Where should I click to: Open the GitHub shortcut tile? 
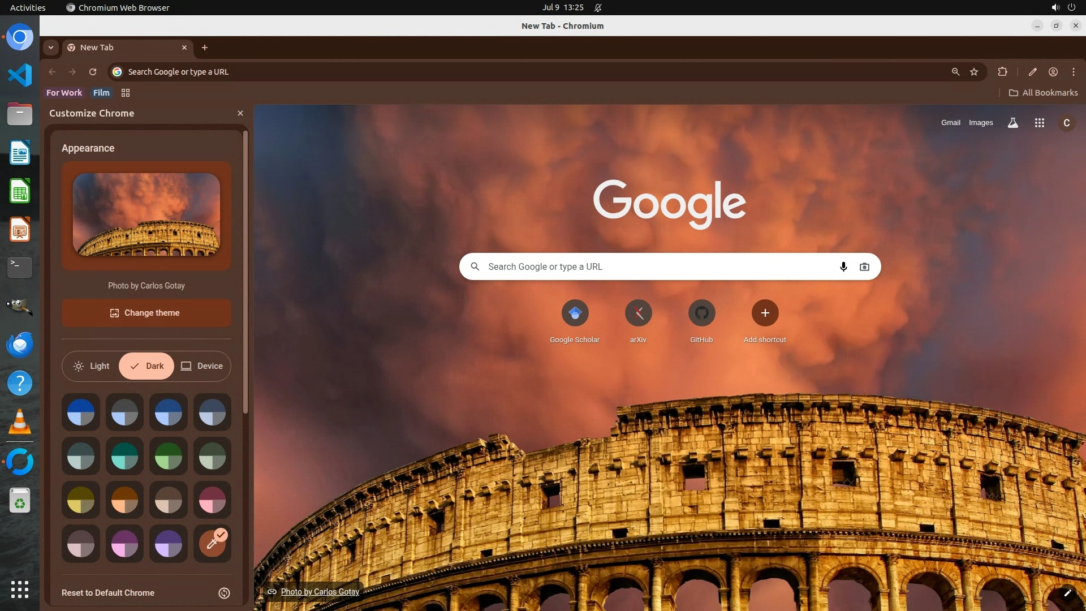click(701, 313)
